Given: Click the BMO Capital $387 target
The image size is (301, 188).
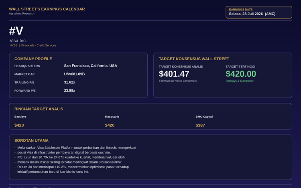Looking at the screenshot, I should pyautogui.click(x=200, y=125).
